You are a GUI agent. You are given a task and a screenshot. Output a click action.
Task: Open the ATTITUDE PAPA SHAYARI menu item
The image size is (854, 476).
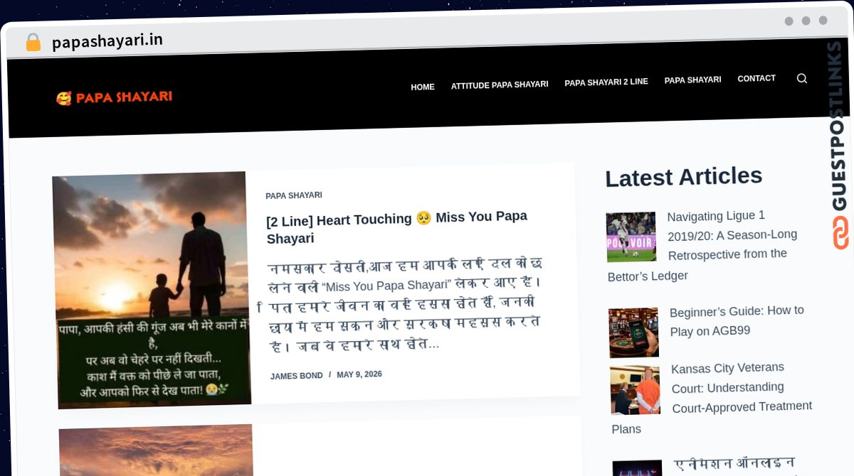[x=500, y=85]
